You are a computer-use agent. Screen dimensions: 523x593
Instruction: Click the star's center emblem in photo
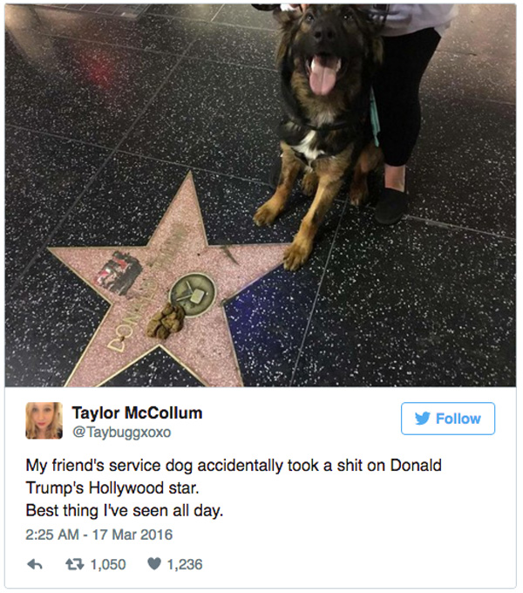(x=193, y=294)
